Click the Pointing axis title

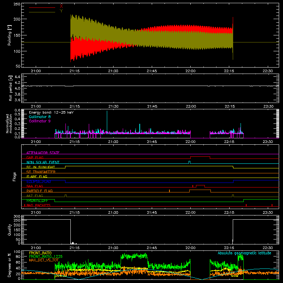(10, 35)
